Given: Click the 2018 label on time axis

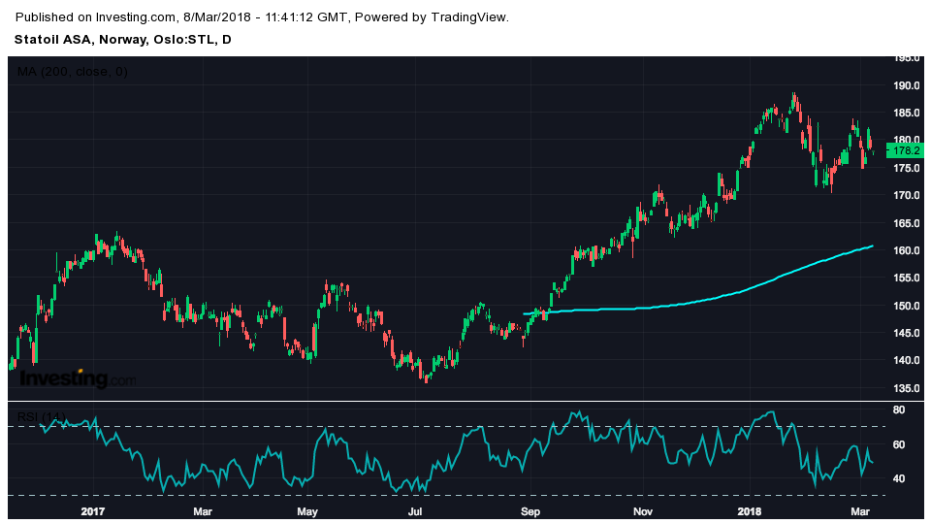Looking at the screenshot, I should (x=749, y=511).
